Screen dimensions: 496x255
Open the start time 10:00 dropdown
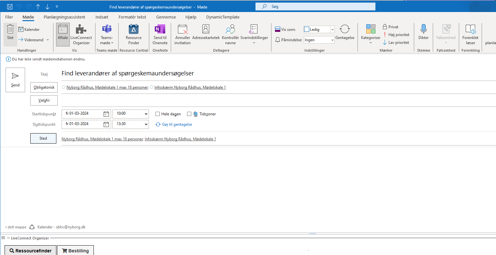point(146,114)
